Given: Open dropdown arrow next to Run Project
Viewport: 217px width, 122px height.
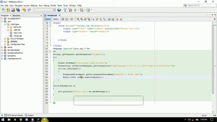Looking at the screenshot, I should tap(78, 10).
